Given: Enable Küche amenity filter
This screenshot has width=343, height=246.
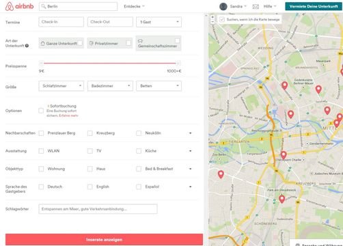Looking at the screenshot, I should click(139, 151).
